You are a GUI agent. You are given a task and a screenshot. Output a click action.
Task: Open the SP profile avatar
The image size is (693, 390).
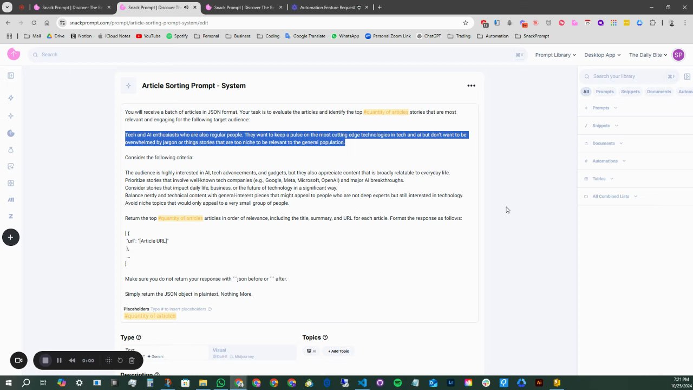(x=678, y=55)
